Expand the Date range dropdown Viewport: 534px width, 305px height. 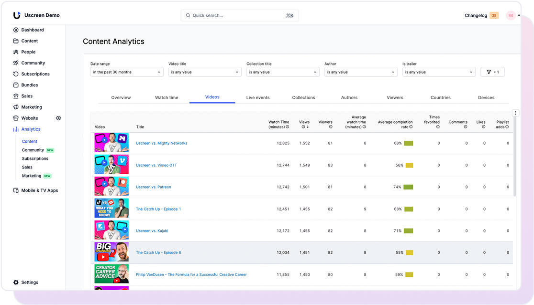(127, 72)
